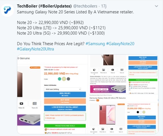The width and height of the screenshot is (163, 136).
Task: Click the tweet timestamp 17j
Action: tap(104, 6)
